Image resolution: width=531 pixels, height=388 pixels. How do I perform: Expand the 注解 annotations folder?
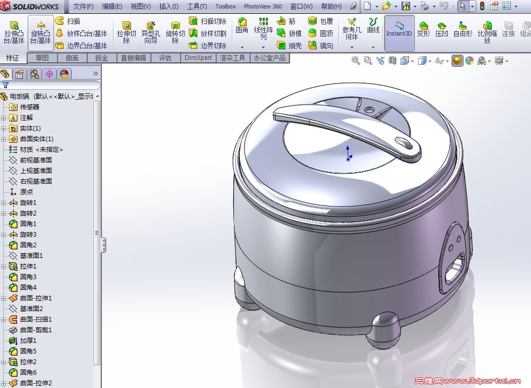[x=3, y=118]
